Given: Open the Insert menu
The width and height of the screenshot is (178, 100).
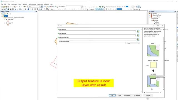Looking at the screenshot, I should pyautogui.click(x=20, y=4).
